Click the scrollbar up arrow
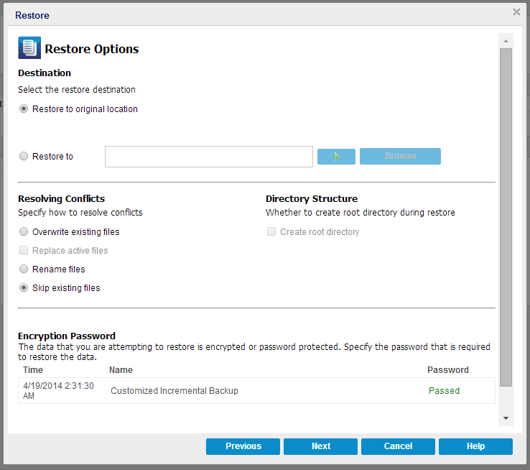 click(506, 41)
